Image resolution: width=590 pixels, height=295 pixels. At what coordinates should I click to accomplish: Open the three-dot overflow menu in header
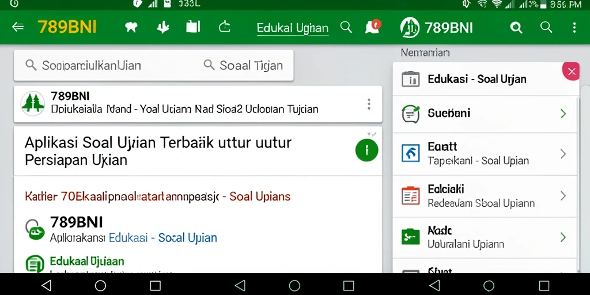pyautogui.click(x=574, y=28)
